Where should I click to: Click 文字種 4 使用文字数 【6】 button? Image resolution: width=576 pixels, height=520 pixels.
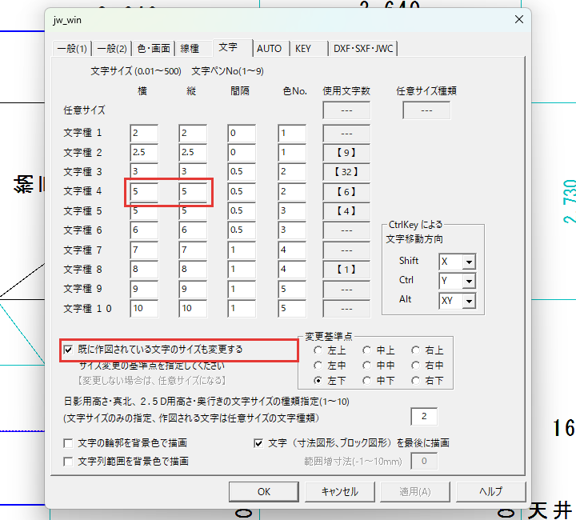pos(346,192)
